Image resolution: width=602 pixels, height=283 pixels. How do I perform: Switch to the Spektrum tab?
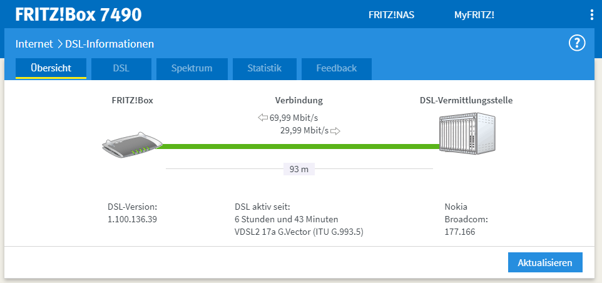[x=192, y=68]
